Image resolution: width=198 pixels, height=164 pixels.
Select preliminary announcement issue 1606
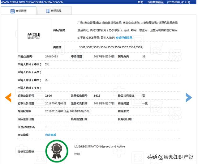pos(49,96)
